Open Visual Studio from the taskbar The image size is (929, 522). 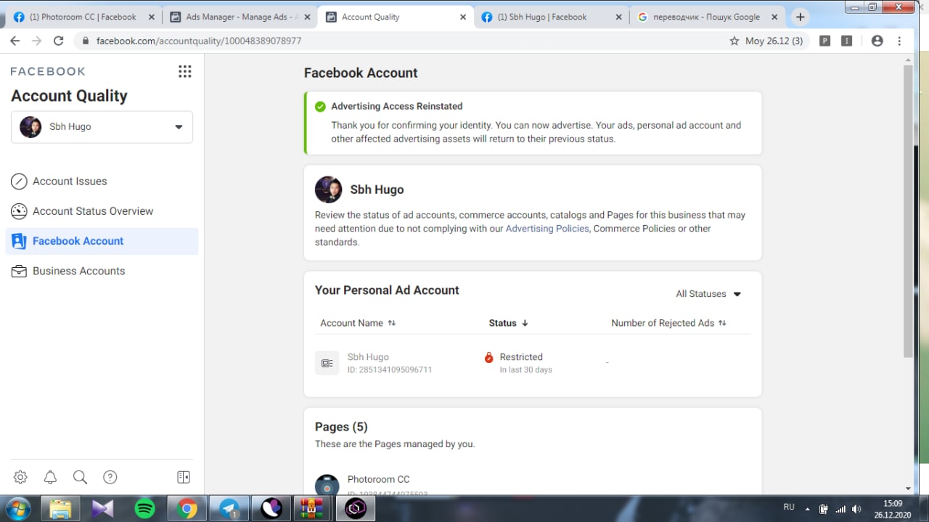[102, 508]
